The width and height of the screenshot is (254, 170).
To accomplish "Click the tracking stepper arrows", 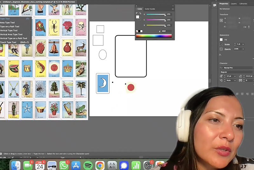I will [x=244, y=80].
